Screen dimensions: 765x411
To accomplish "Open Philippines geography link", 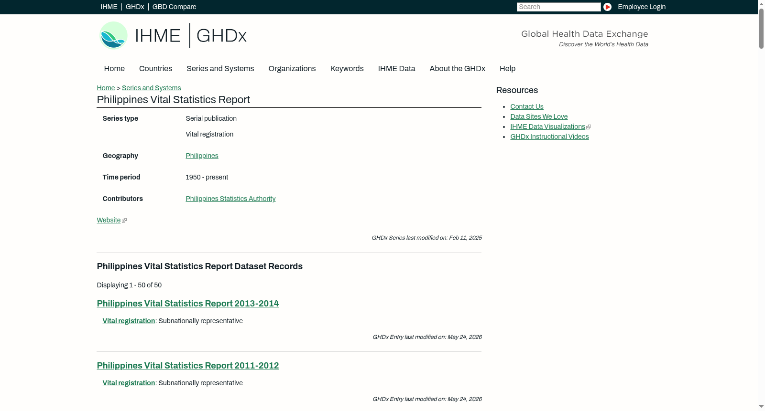I will click(x=202, y=156).
